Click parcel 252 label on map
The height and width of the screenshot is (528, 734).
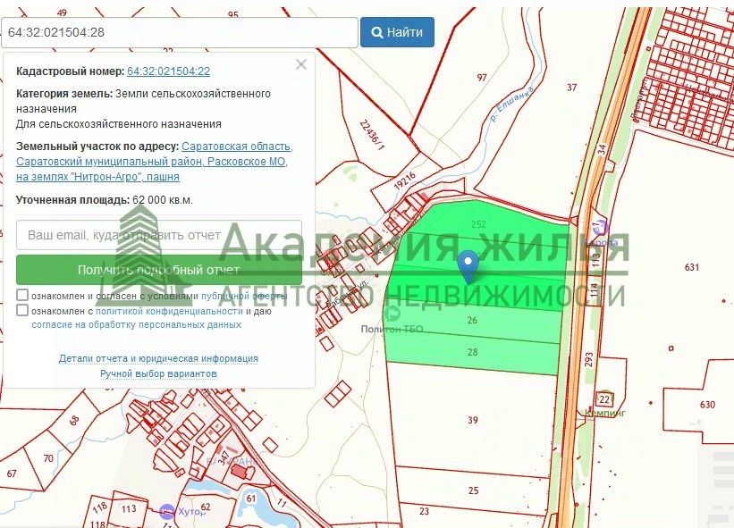(x=478, y=224)
